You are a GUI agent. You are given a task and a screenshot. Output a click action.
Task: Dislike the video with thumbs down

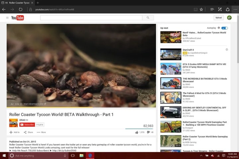148,132
